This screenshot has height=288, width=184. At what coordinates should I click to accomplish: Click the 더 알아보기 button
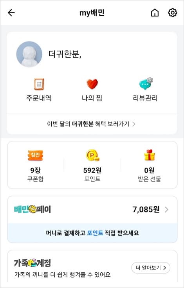tap(151, 268)
